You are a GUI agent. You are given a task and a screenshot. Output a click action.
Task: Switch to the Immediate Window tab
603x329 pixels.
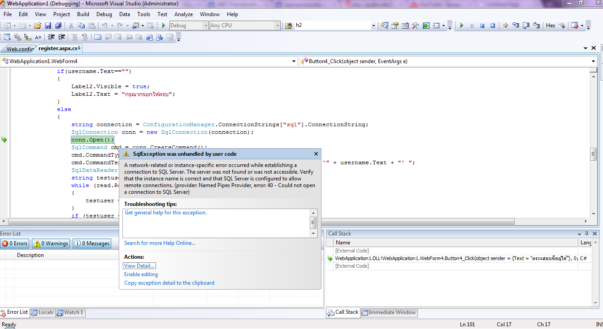(x=389, y=312)
